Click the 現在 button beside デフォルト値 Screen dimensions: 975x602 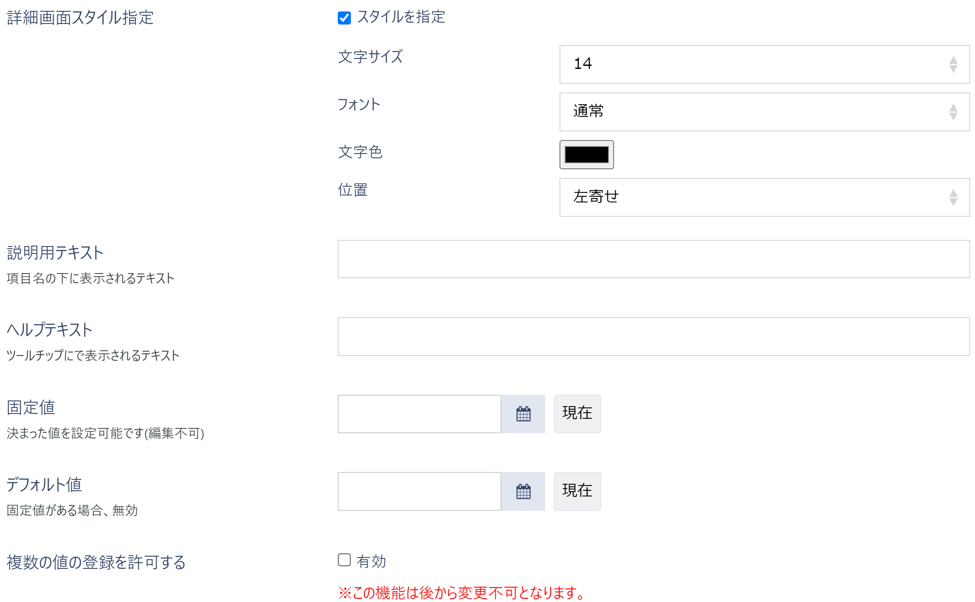tap(577, 491)
